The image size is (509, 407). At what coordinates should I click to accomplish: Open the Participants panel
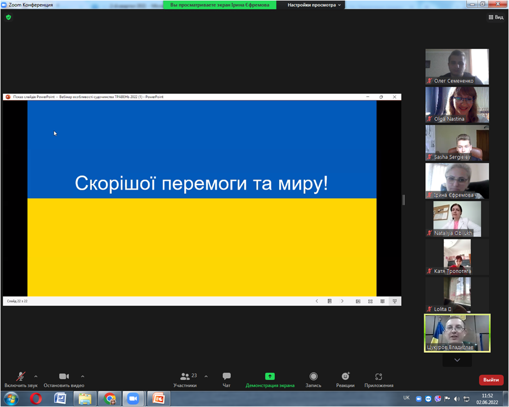(185, 379)
